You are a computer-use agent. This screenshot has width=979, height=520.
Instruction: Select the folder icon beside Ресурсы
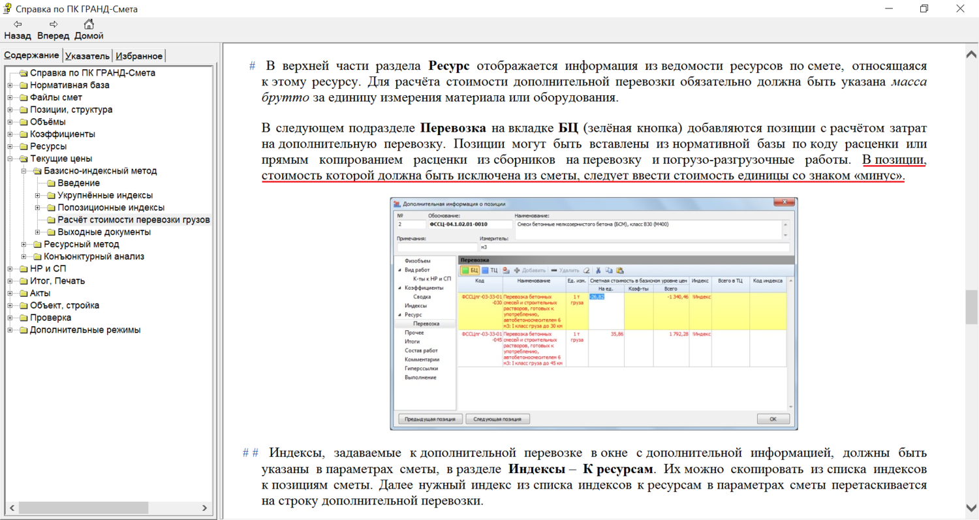coord(23,146)
